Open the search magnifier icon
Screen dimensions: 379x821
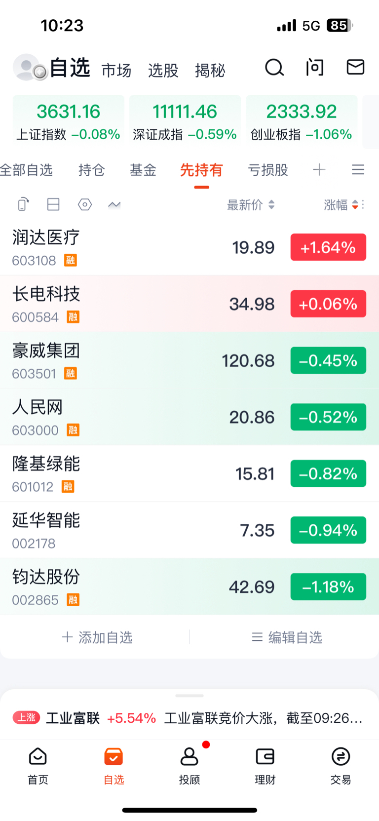tap(274, 68)
